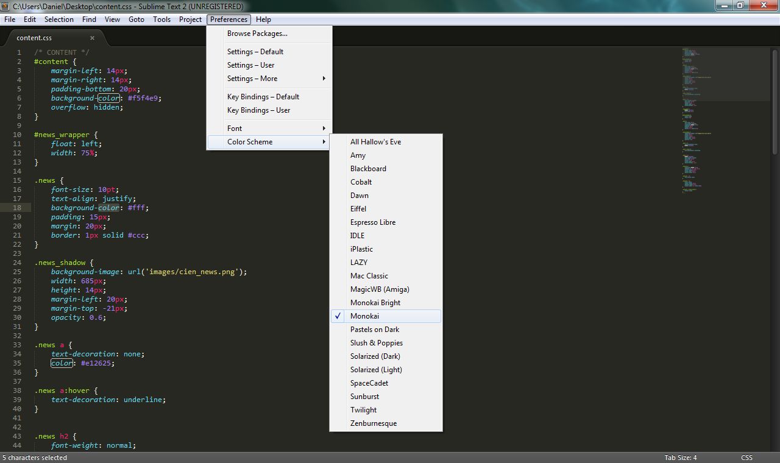780x463 pixels.
Task: Expand the Settings – More submenu
Action: (269, 79)
